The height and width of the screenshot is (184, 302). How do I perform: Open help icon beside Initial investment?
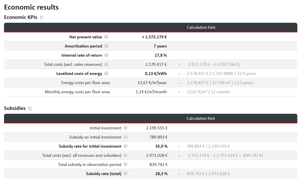125,128
